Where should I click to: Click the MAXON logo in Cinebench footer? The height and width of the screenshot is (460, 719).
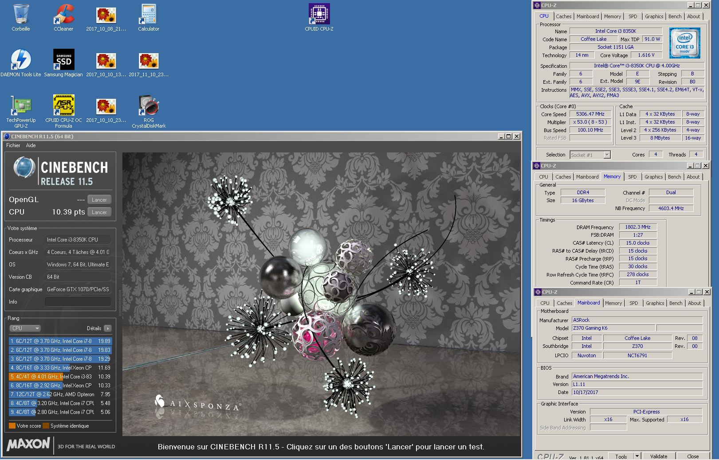click(28, 444)
